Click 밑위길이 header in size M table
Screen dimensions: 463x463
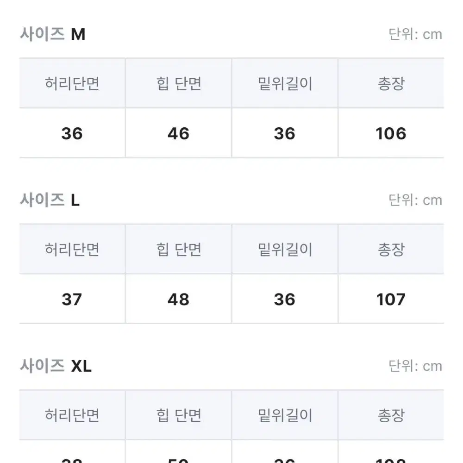pos(285,83)
